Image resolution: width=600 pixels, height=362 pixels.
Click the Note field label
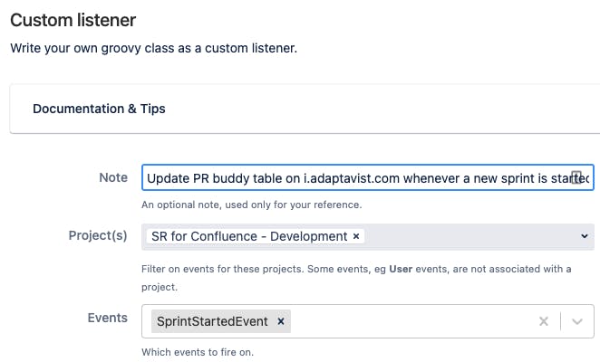tap(113, 177)
